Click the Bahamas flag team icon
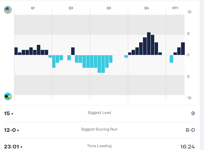Viewport: 204px width, 150px height. (x=8, y=96)
